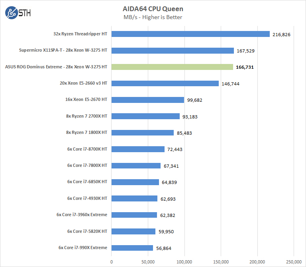The image size is (306, 267).
Task: Select the Ryzen 7 1800X bar
Action: click(x=143, y=133)
